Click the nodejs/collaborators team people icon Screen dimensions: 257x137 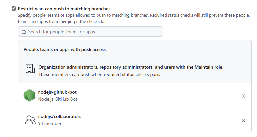30,120
